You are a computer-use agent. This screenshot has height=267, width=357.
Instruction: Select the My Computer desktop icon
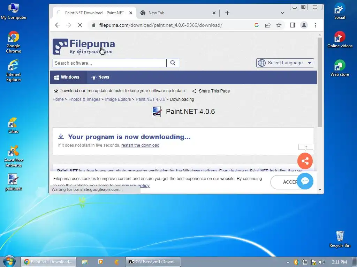(14, 11)
